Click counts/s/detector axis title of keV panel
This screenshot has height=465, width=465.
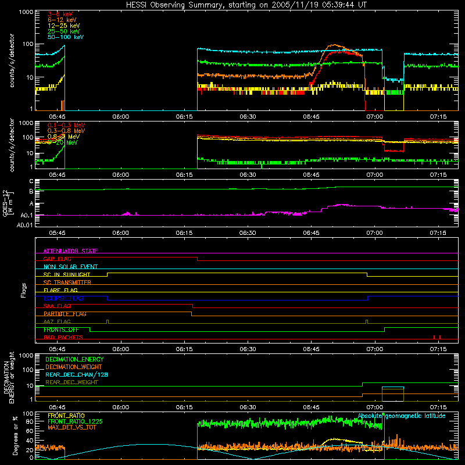(12, 60)
